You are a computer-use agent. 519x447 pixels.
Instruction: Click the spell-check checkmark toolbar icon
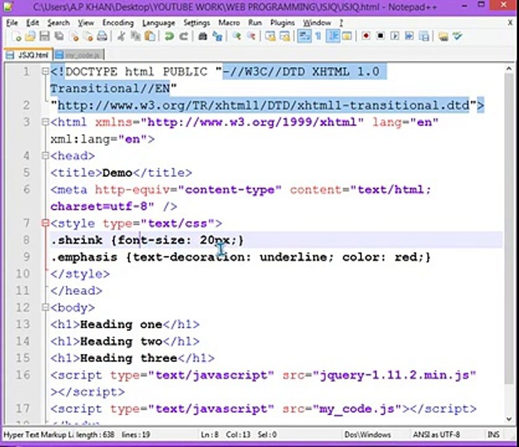click(x=458, y=36)
